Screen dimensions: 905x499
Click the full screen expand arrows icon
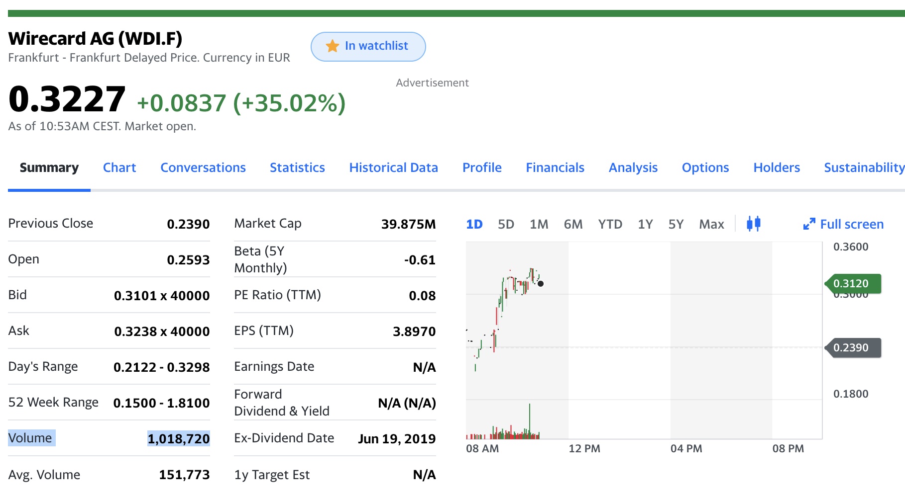point(809,224)
